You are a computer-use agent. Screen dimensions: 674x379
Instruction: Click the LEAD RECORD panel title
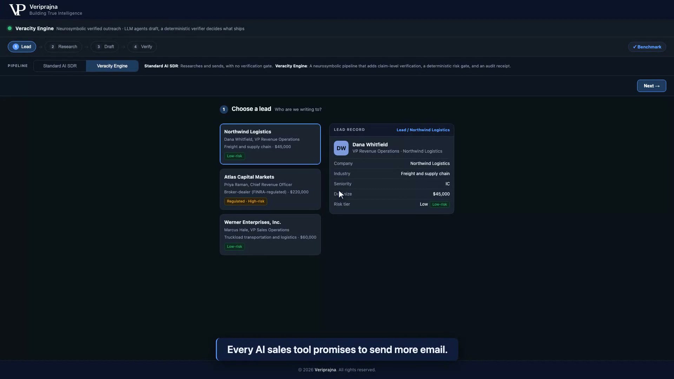tap(349, 130)
